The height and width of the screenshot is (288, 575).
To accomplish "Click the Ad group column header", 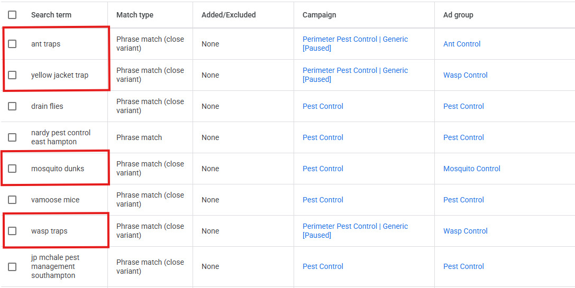I will tap(458, 15).
